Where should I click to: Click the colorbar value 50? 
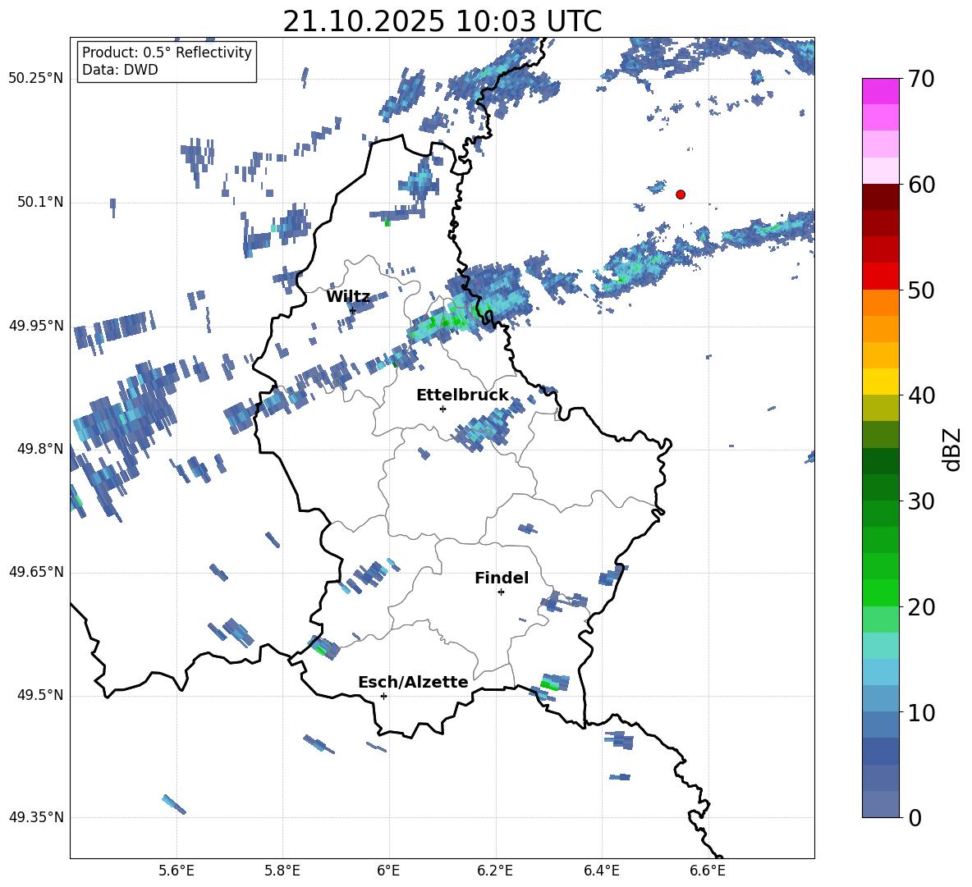coord(921,290)
